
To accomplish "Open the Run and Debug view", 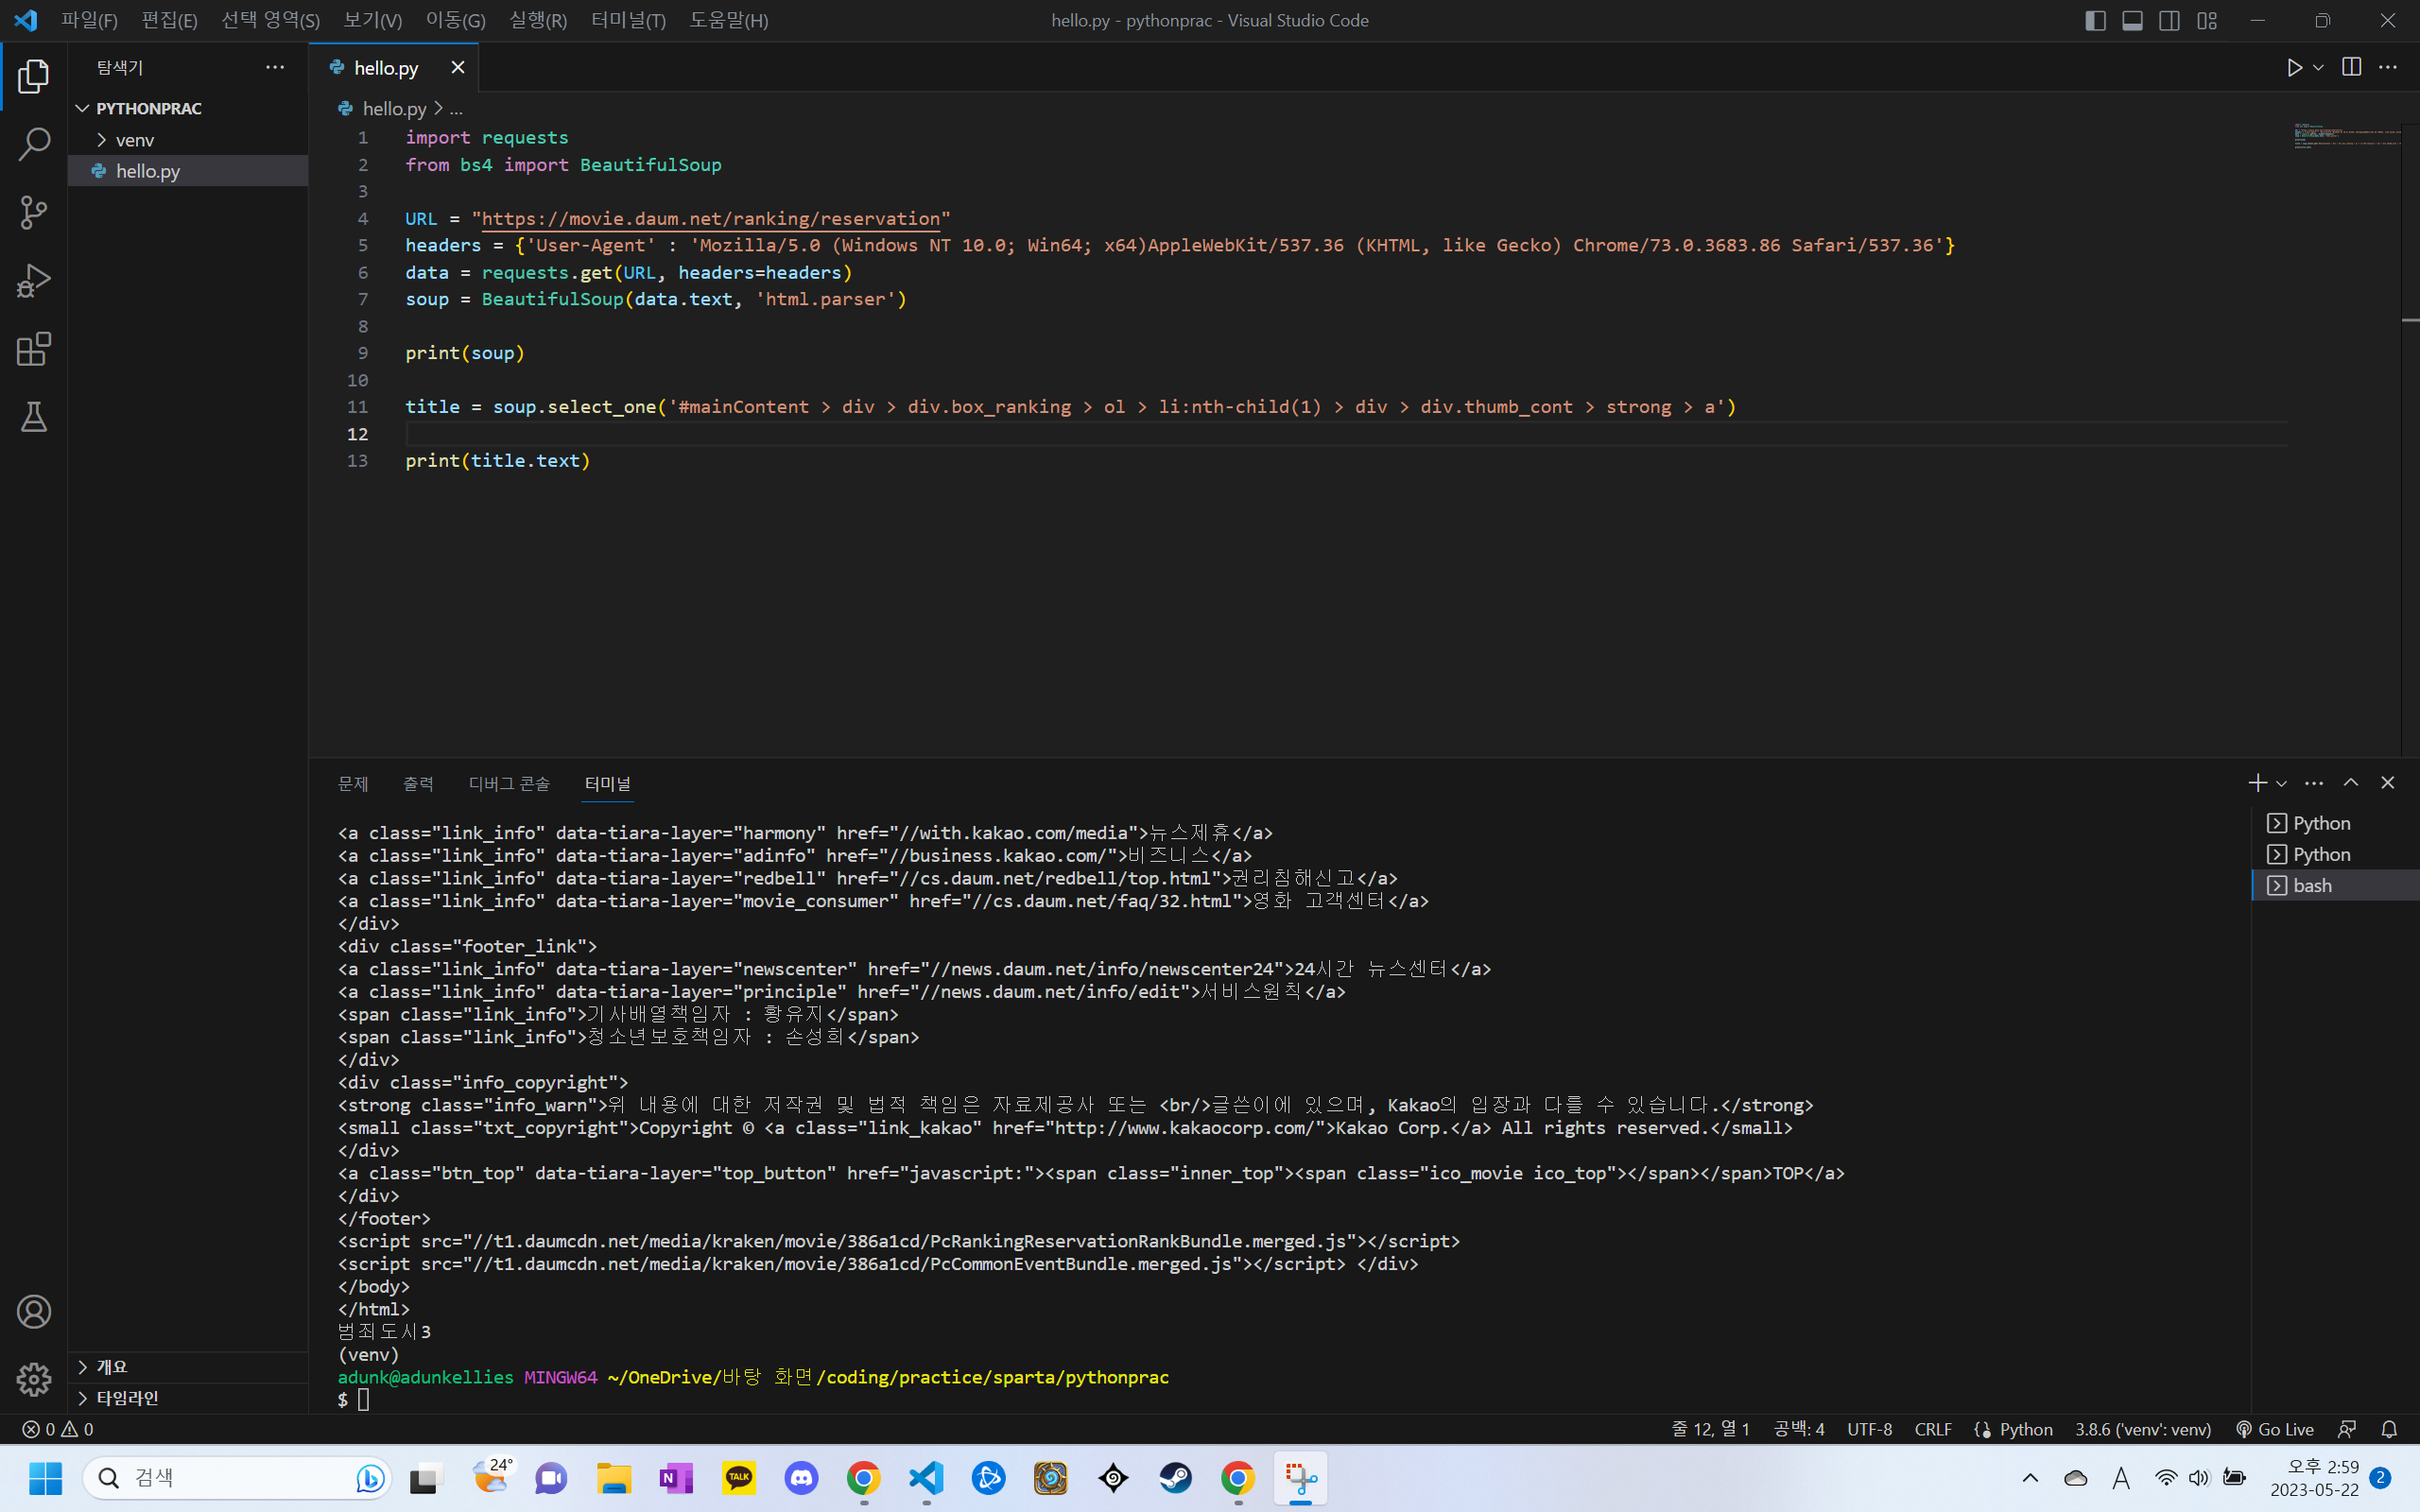I will click(34, 281).
